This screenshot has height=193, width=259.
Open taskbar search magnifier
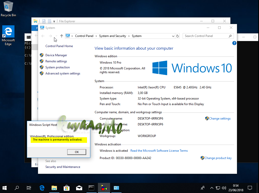17,188
